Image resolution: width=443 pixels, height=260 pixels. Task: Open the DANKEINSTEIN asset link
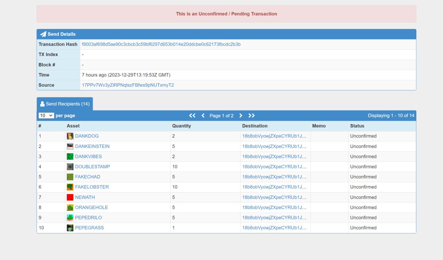click(92, 146)
